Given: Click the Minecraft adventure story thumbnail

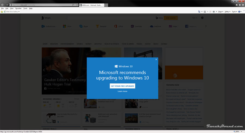Looking at the screenshot, I should 90,118.
